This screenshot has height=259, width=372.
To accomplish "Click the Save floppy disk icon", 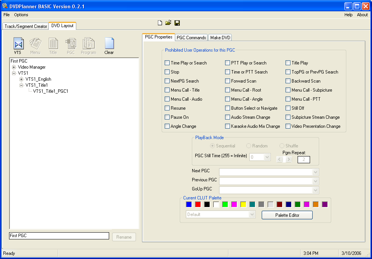I will [x=177, y=23].
